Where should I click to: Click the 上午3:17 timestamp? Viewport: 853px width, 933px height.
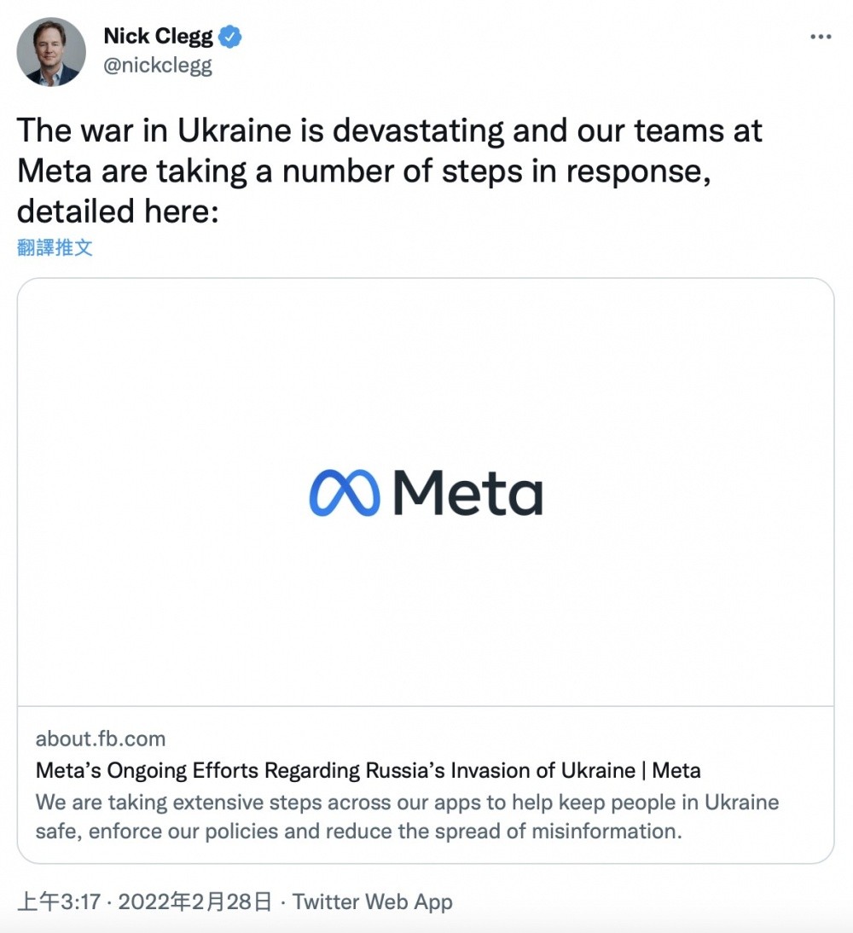click(59, 902)
